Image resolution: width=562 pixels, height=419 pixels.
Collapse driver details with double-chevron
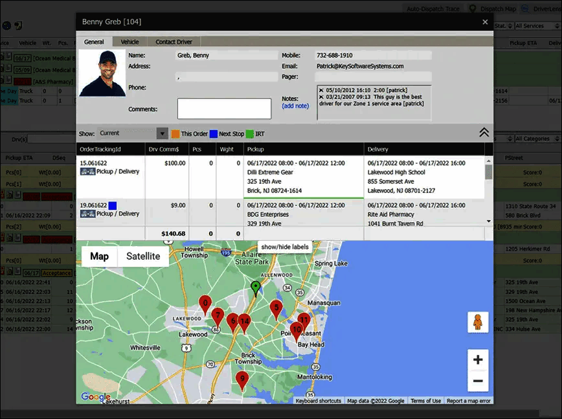coord(484,132)
